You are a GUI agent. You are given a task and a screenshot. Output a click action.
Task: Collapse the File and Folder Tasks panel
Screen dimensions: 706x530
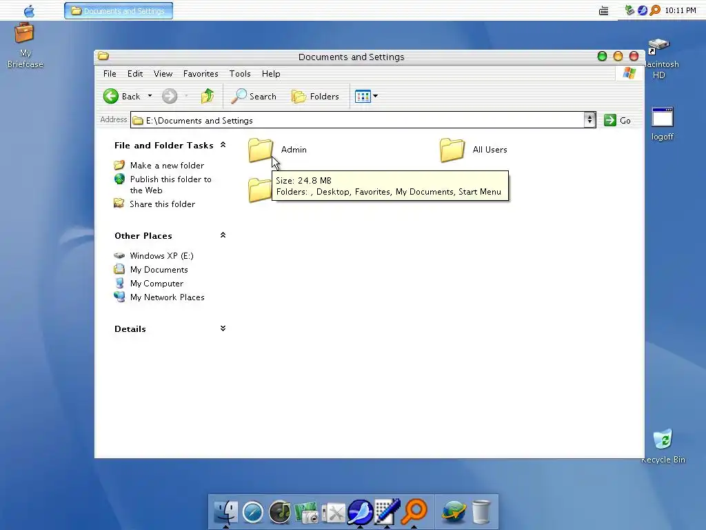(x=223, y=145)
